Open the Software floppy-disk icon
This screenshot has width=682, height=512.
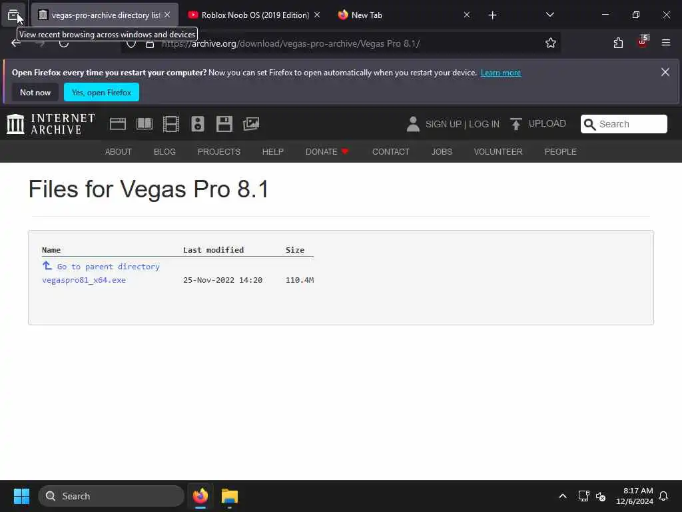224,124
